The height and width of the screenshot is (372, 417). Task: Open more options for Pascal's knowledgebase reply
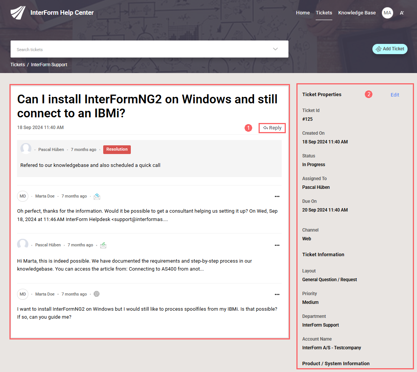coord(277,245)
